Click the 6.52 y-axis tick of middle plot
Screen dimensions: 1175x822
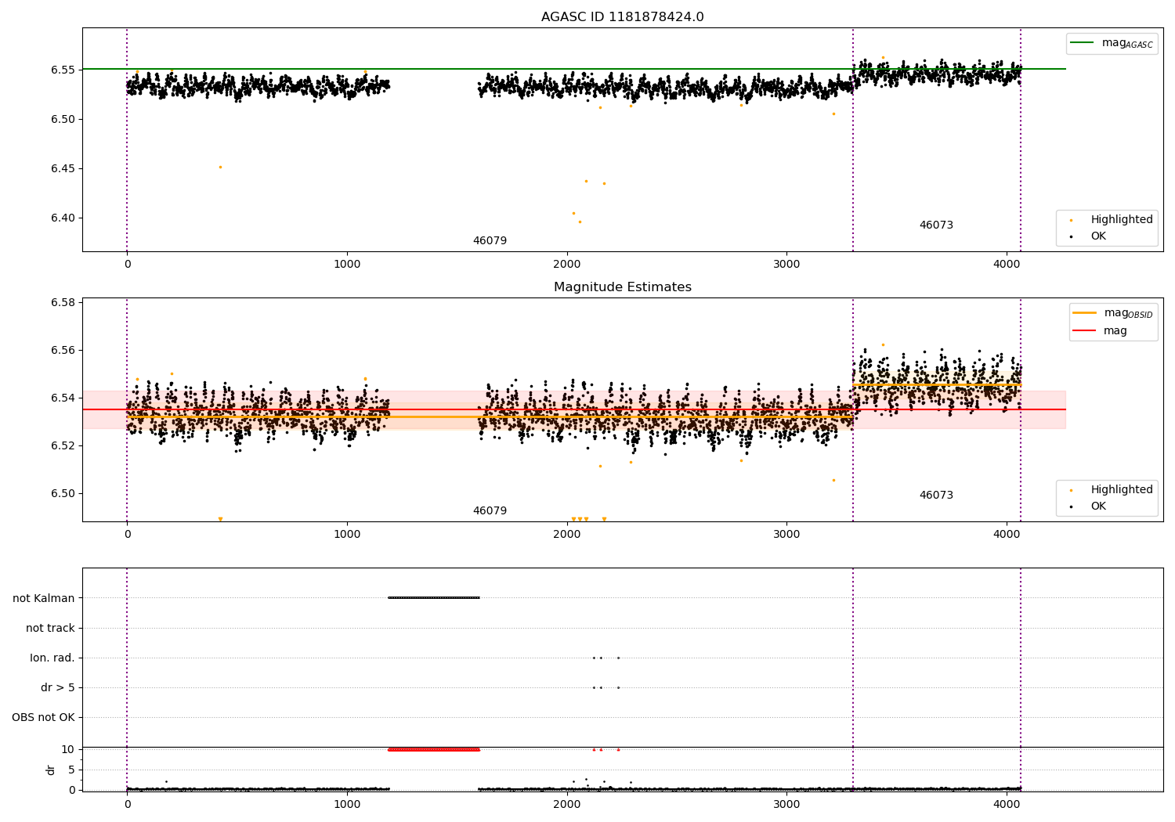coord(63,445)
